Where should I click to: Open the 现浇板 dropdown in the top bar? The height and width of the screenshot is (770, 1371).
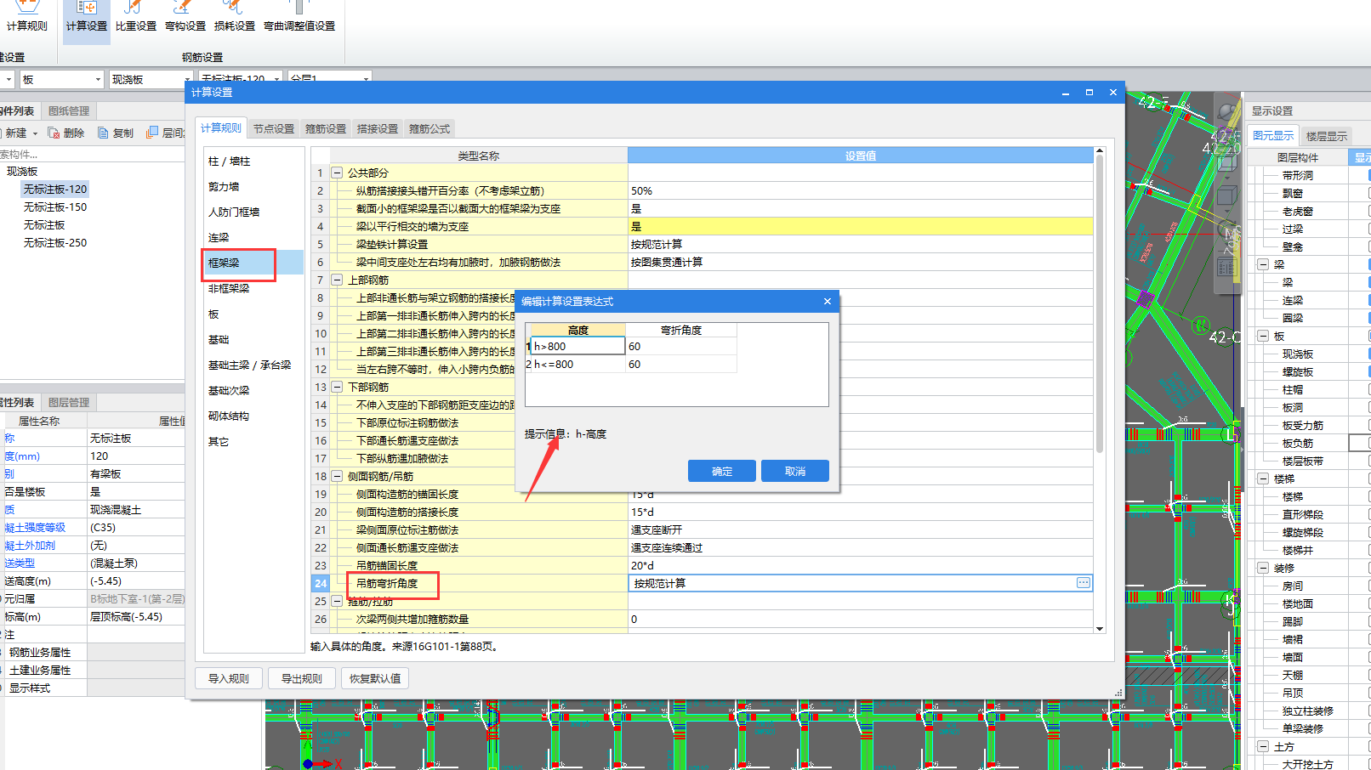151,79
